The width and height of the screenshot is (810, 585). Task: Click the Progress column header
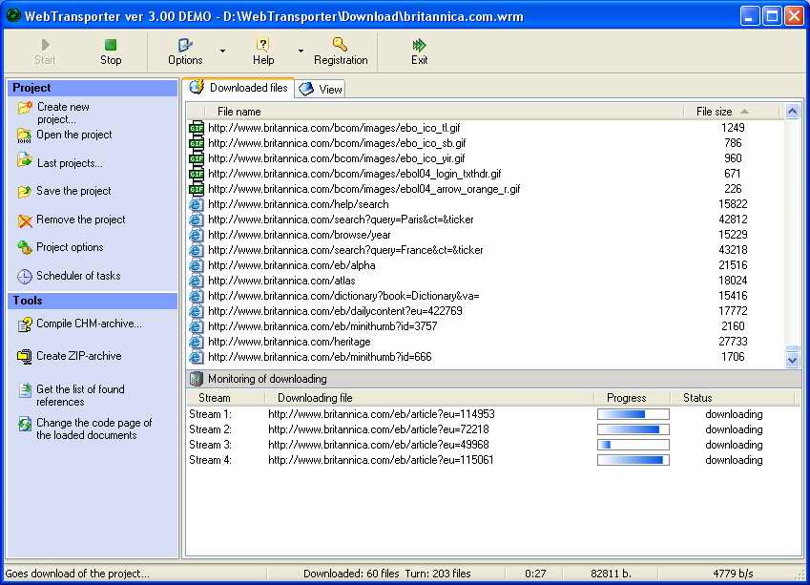[632, 397]
